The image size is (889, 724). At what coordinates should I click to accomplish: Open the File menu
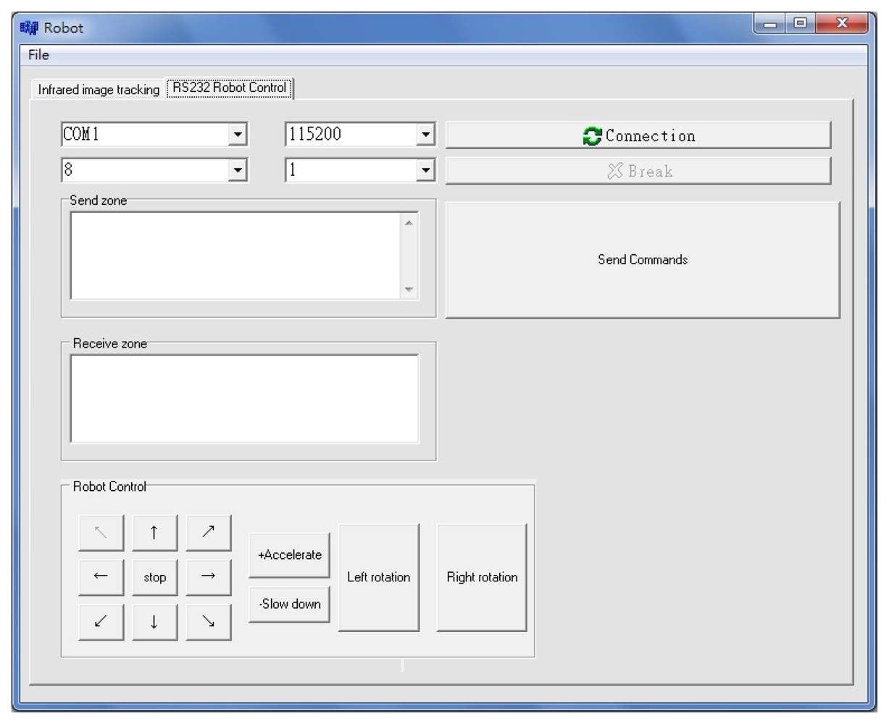(x=38, y=55)
